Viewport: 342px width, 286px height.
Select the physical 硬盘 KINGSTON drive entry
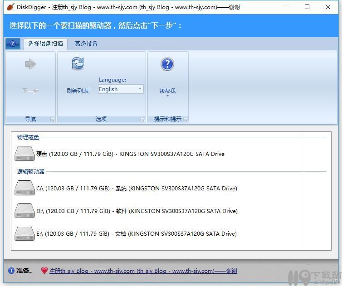click(x=120, y=154)
